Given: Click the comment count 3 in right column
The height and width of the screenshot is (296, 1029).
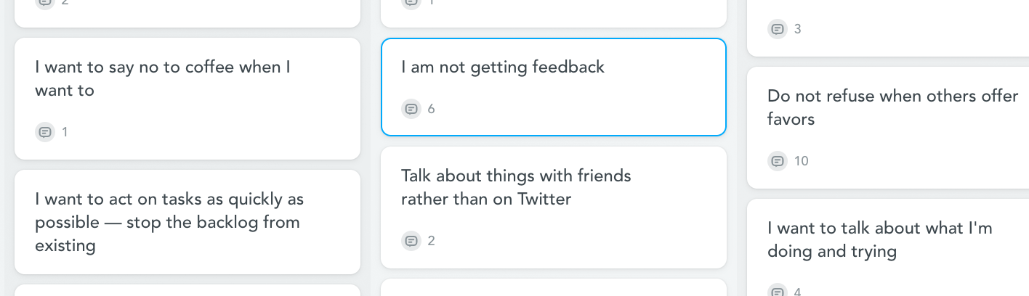Looking at the screenshot, I should click(797, 29).
